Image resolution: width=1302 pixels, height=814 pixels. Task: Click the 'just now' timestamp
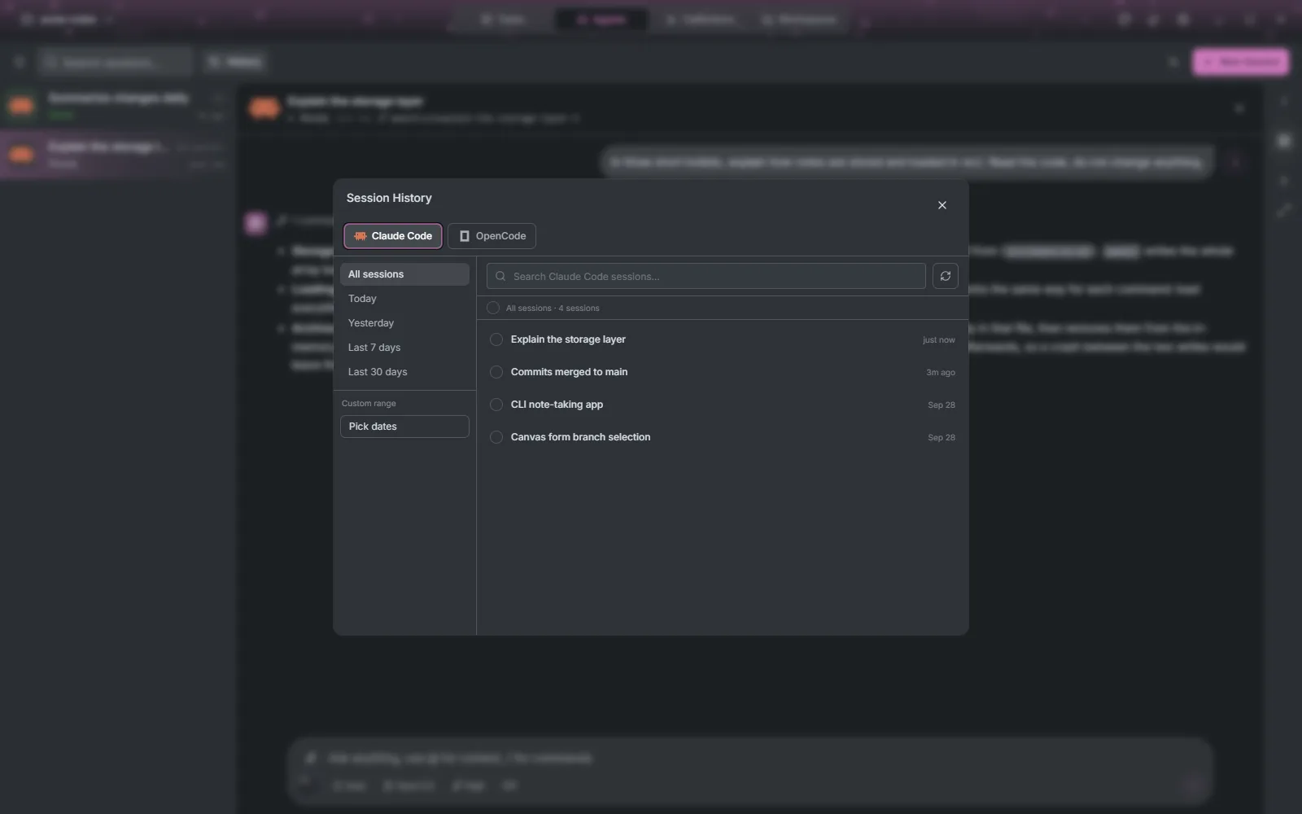(939, 340)
